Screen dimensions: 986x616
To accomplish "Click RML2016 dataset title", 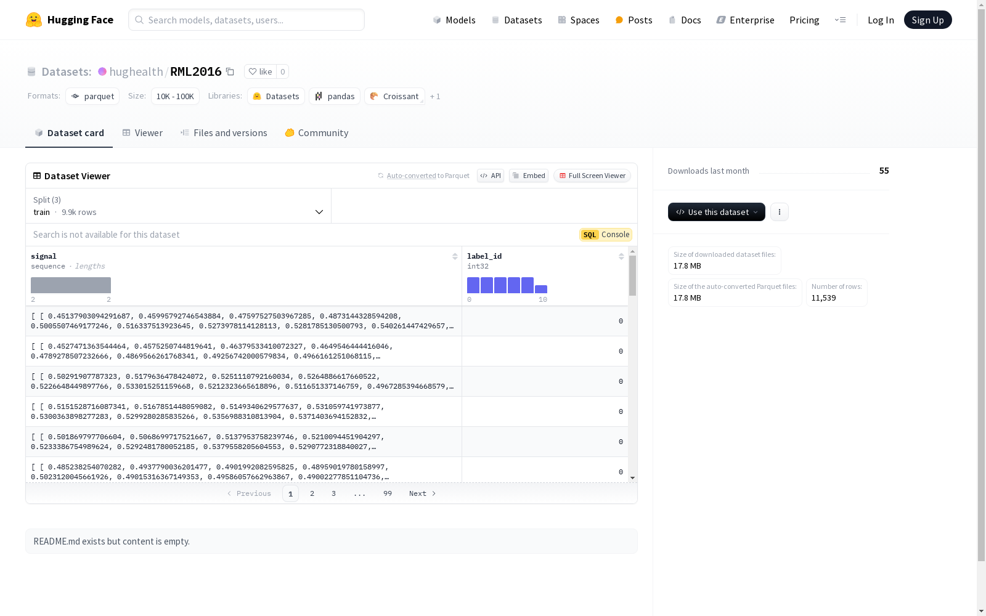I will [196, 71].
